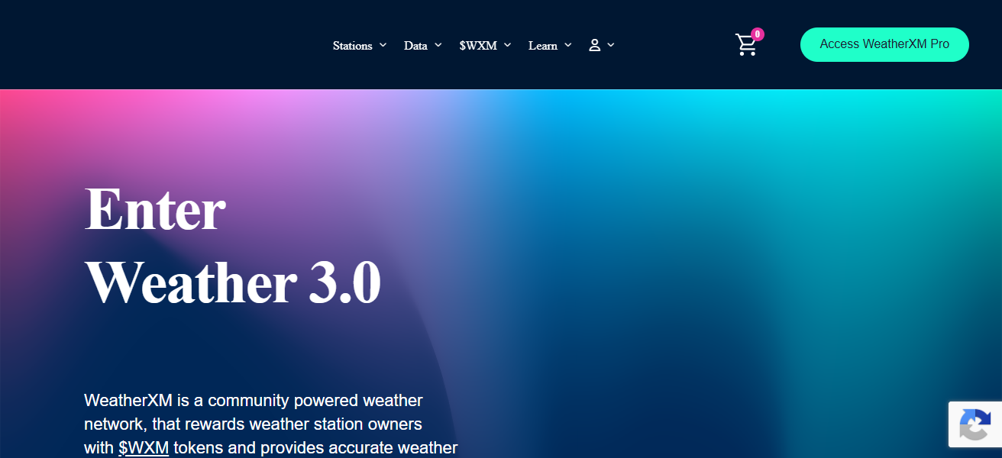Open the $WXM menu
1002x458 pixels.
coord(478,46)
